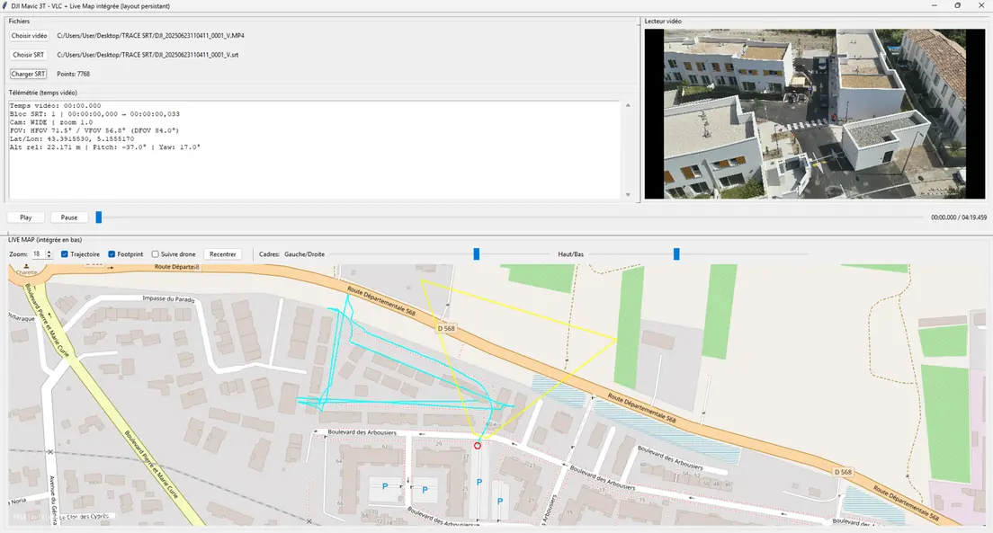Toggle the Trajectoire checkbox
This screenshot has height=533, width=993.
66,254
